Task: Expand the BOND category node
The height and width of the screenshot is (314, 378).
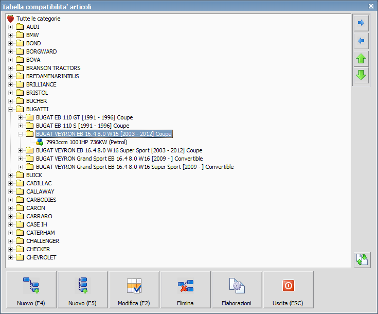Action: 10,43
